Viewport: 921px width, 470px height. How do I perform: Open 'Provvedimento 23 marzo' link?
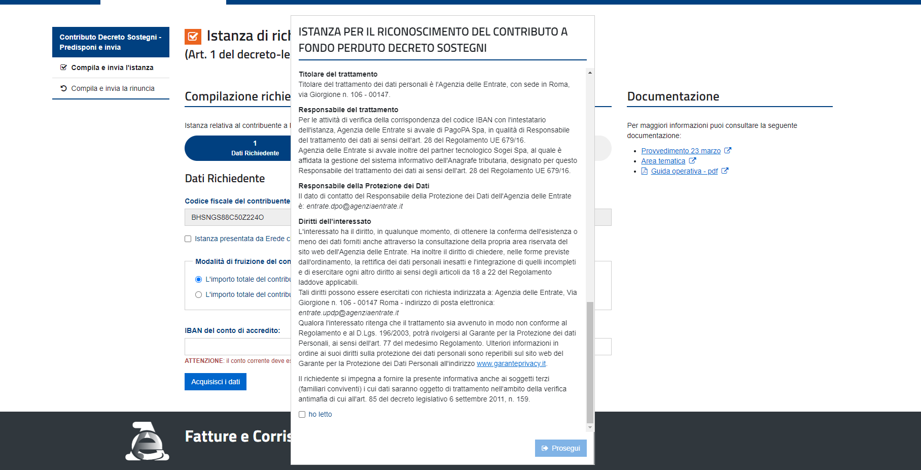[x=681, y=151]
